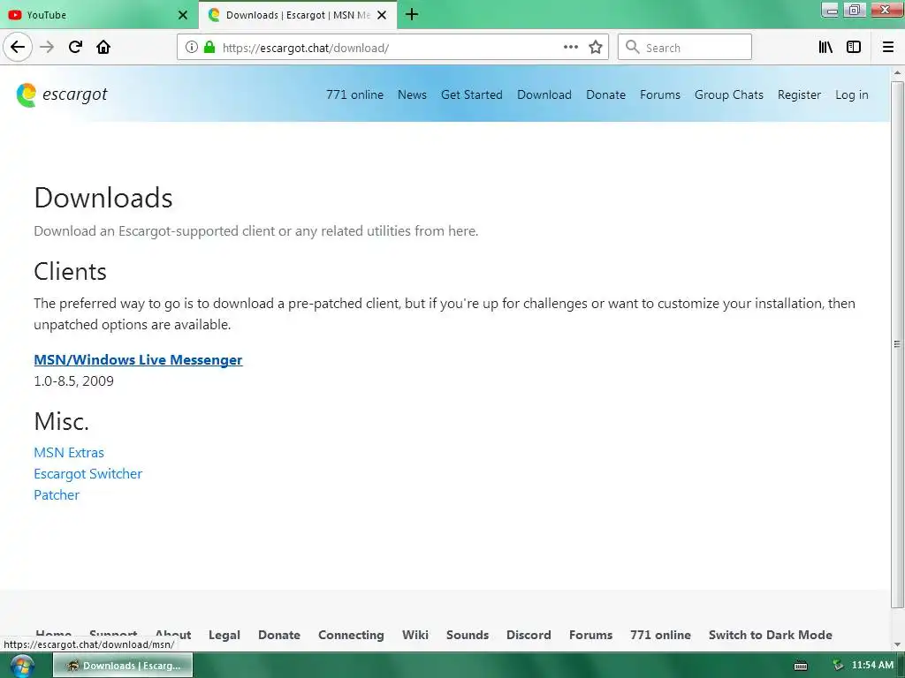Open Discord in the footer
The height and width of the screenshot is (678, 905).
coord(529,635)
